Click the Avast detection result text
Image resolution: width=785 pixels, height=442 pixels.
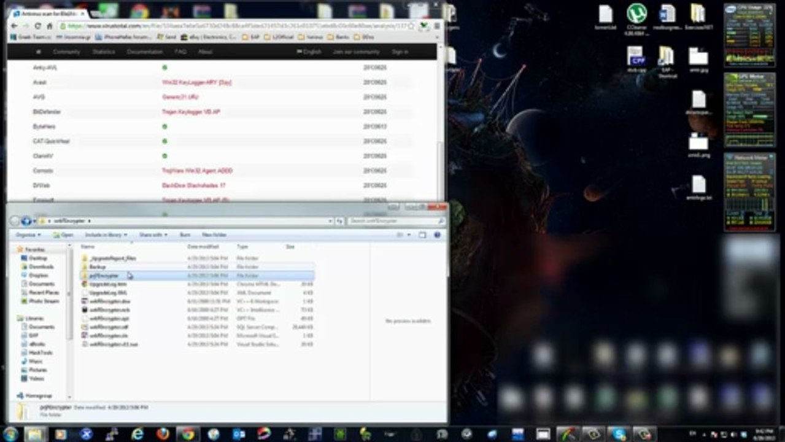[x=197, y=82]
